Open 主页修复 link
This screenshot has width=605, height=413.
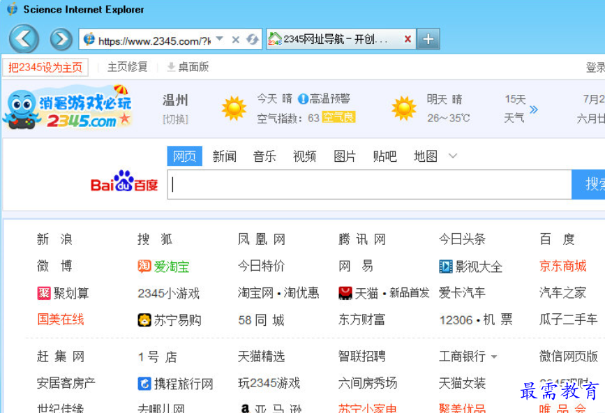127,67
